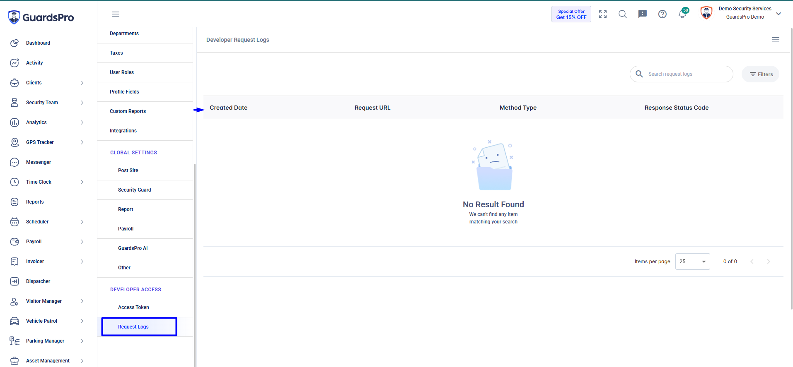Open Departments settings
793x367 pixels.
tap(145, 34)
